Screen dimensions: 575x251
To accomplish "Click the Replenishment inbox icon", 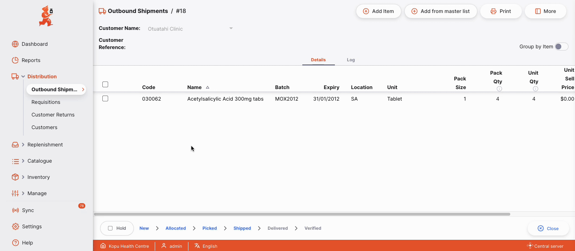I will 15,145.
